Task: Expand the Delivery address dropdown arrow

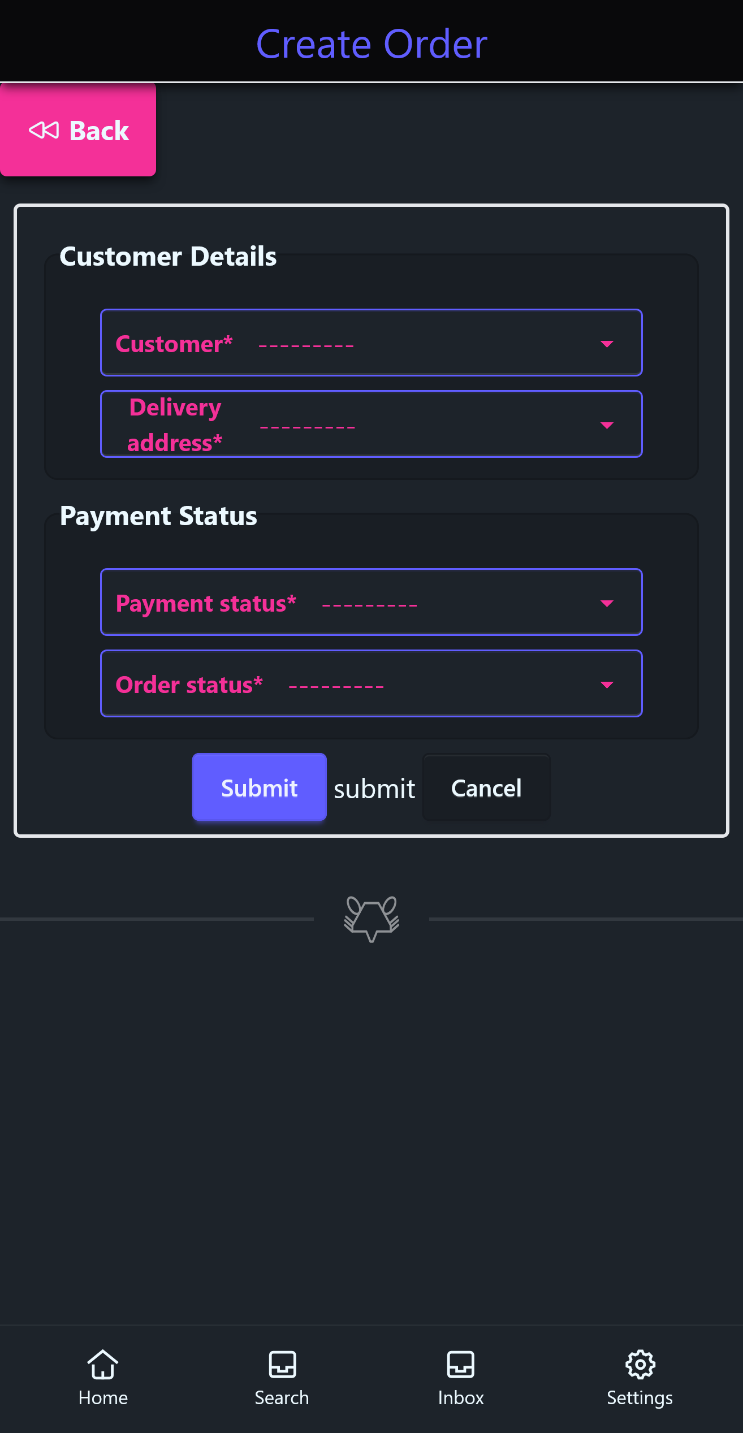Action: [607, 425]
